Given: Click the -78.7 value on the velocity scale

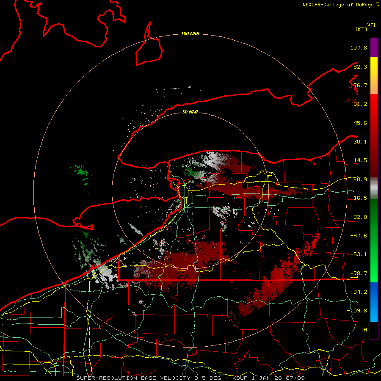Looking at the screenshot, I should tap(359, 273).
